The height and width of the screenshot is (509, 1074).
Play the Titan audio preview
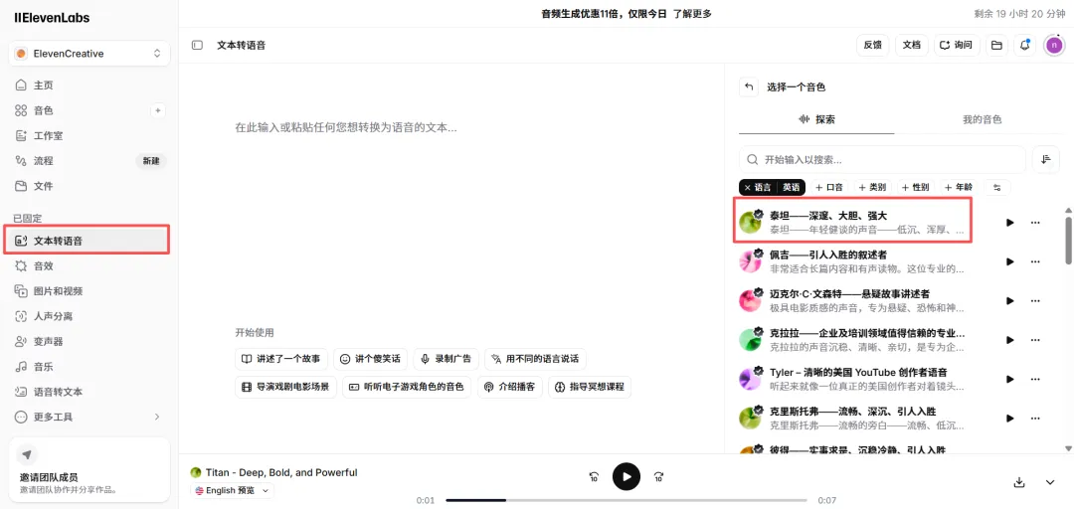click(x=626, y=477)
